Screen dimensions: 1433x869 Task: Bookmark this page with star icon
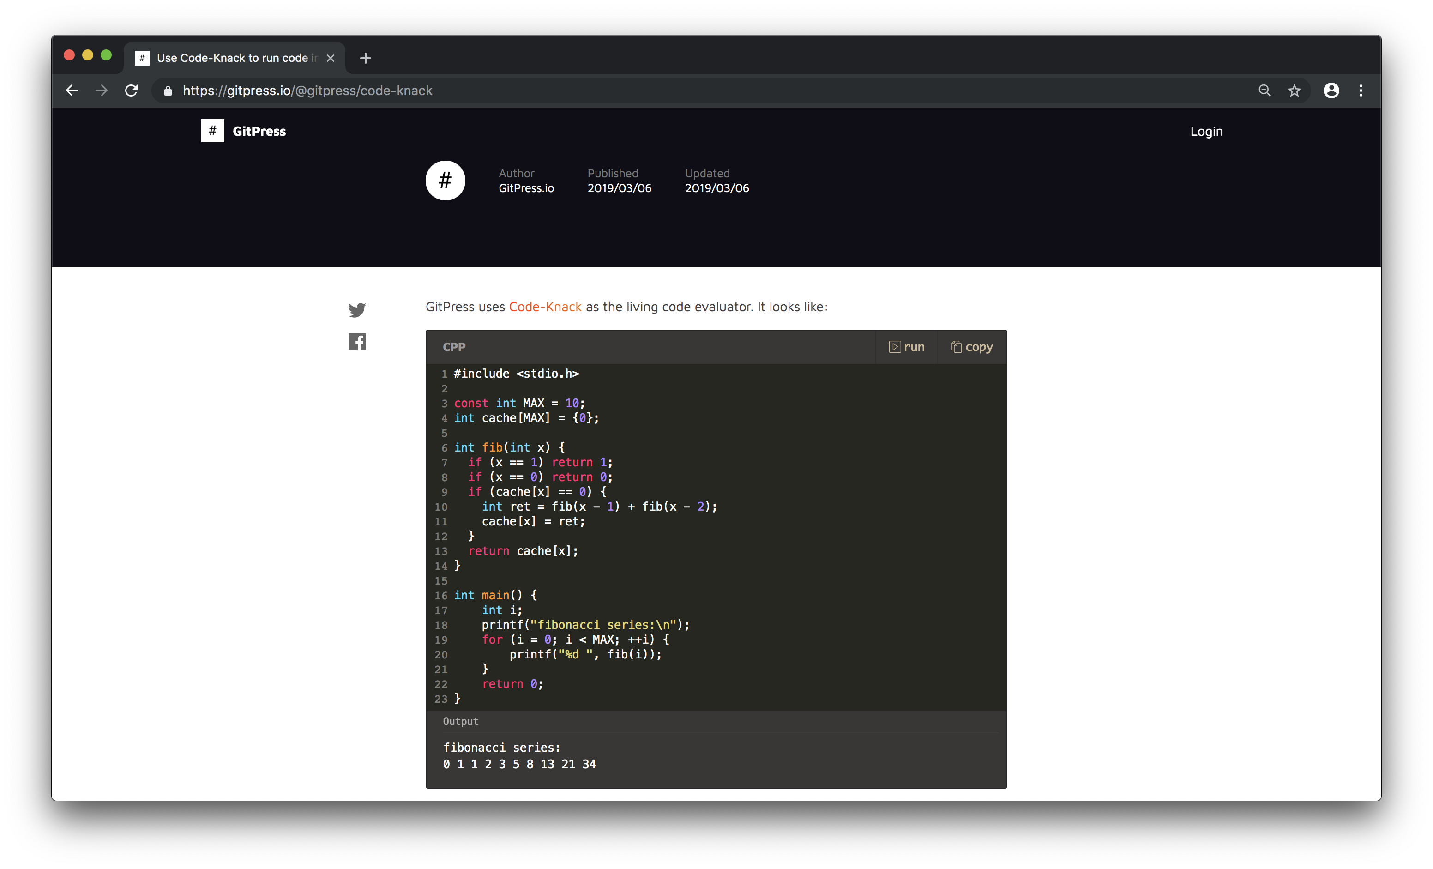coord(1294,91)
